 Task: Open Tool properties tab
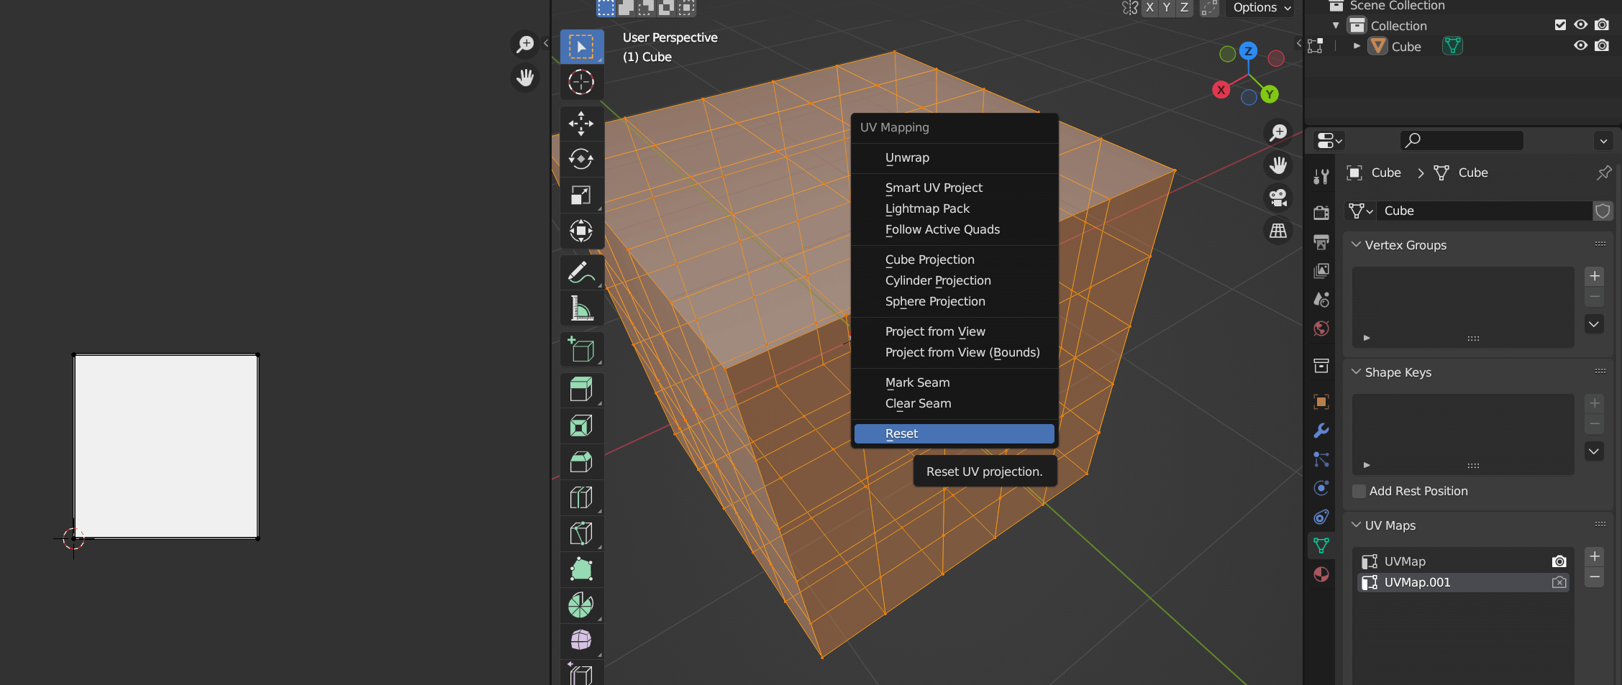(x=1321, y=176)
